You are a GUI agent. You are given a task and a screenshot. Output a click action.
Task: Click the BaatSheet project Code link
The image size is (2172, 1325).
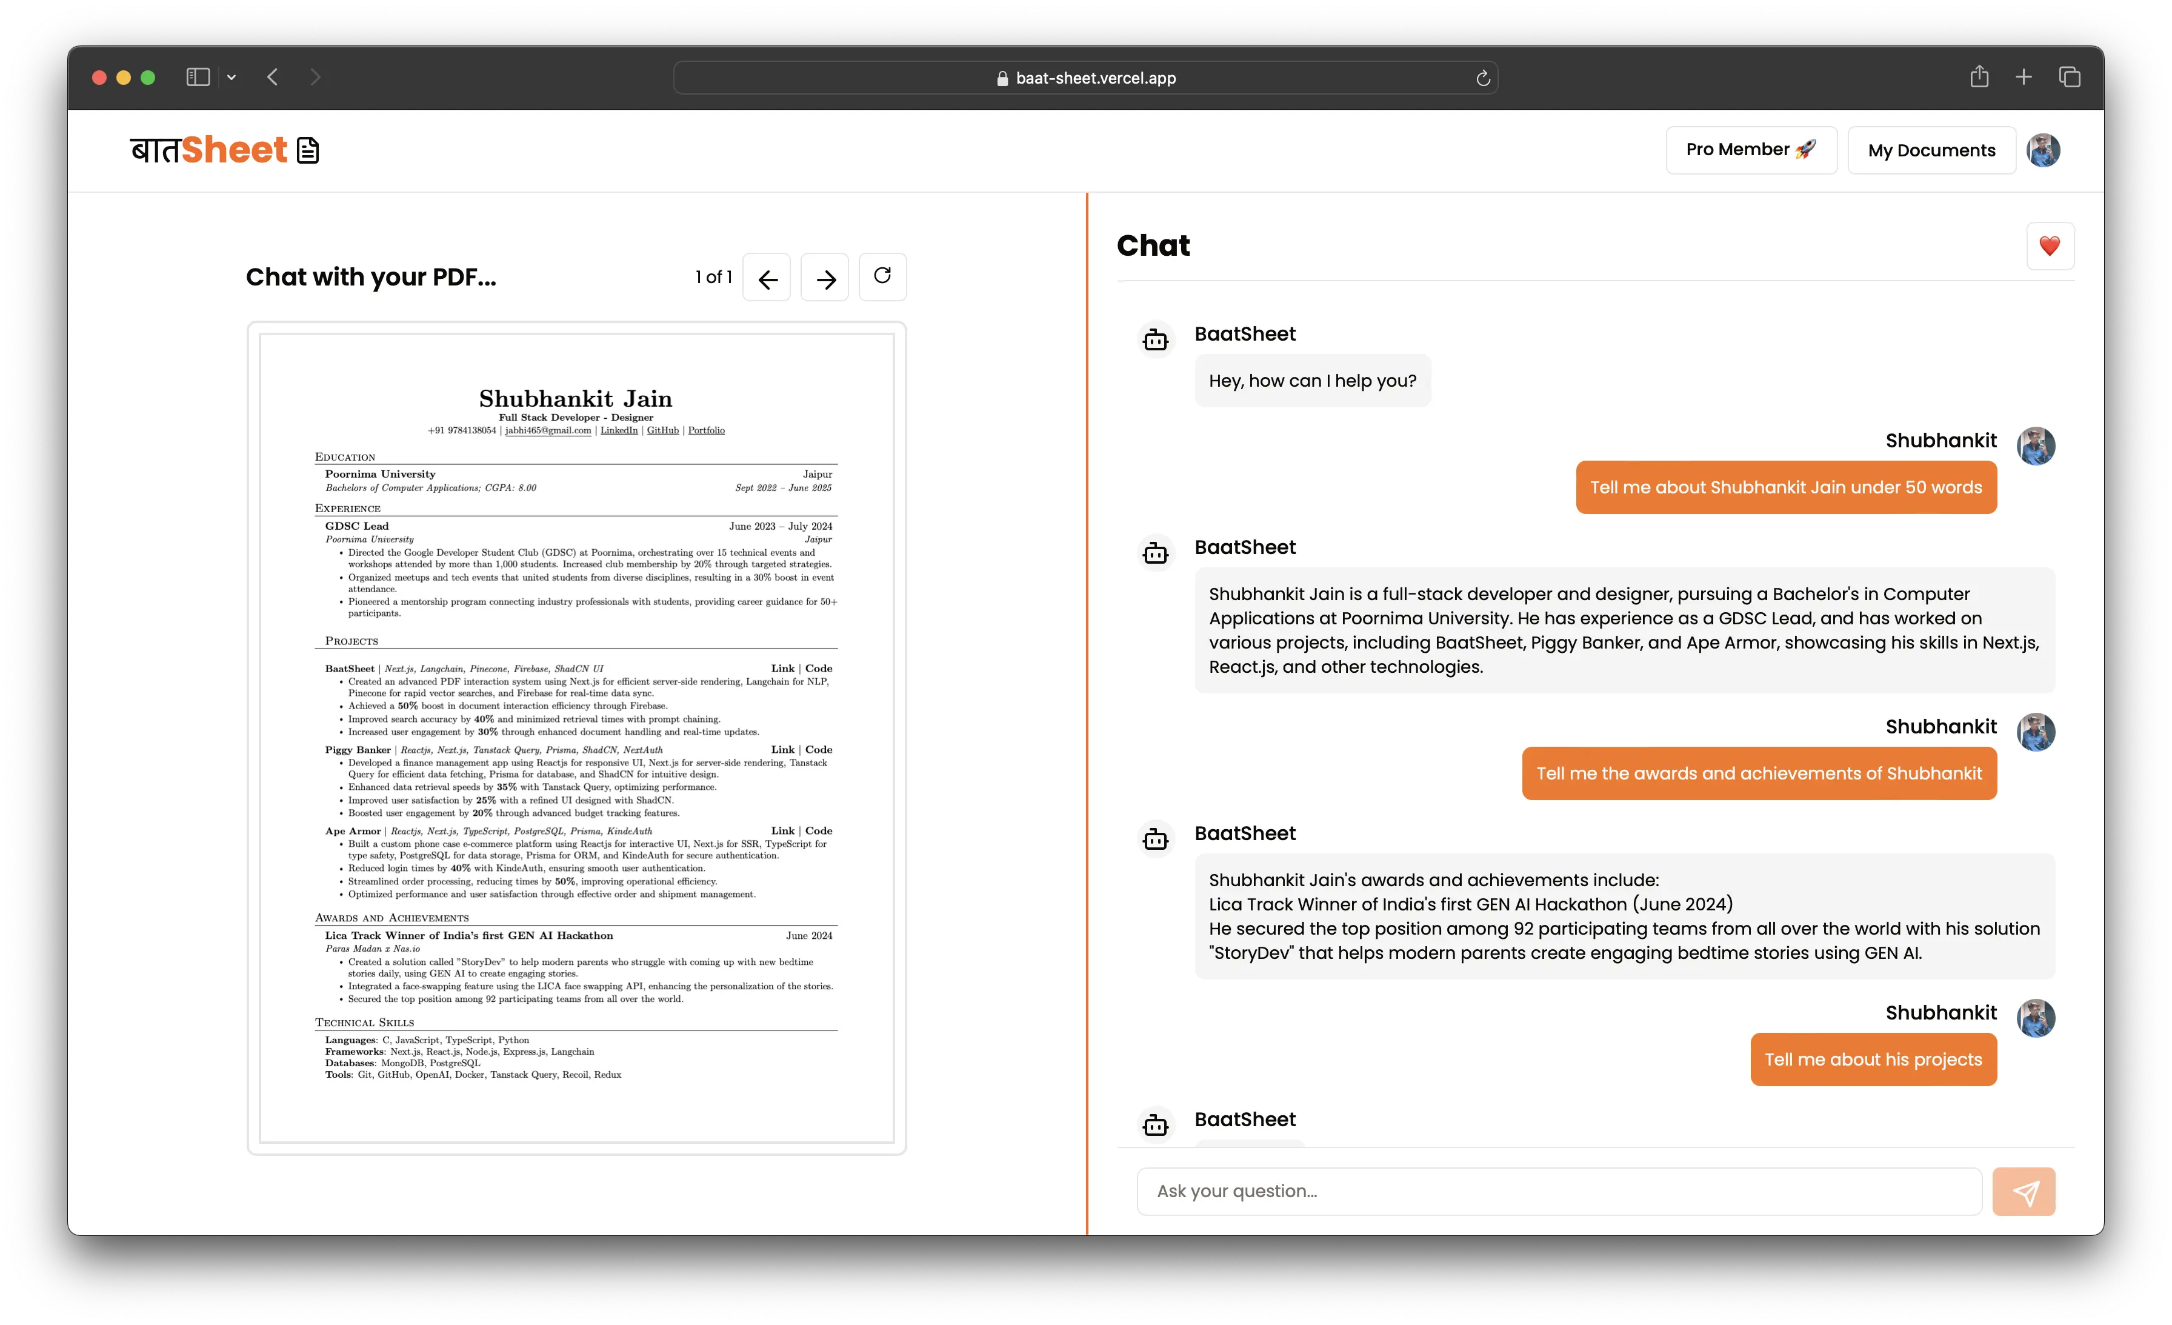819,668
